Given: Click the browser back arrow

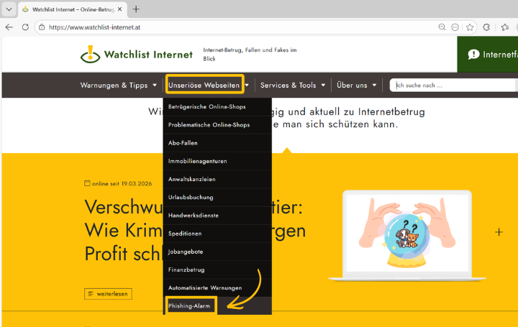Looking at the screenshot, I should pos(9,27).
